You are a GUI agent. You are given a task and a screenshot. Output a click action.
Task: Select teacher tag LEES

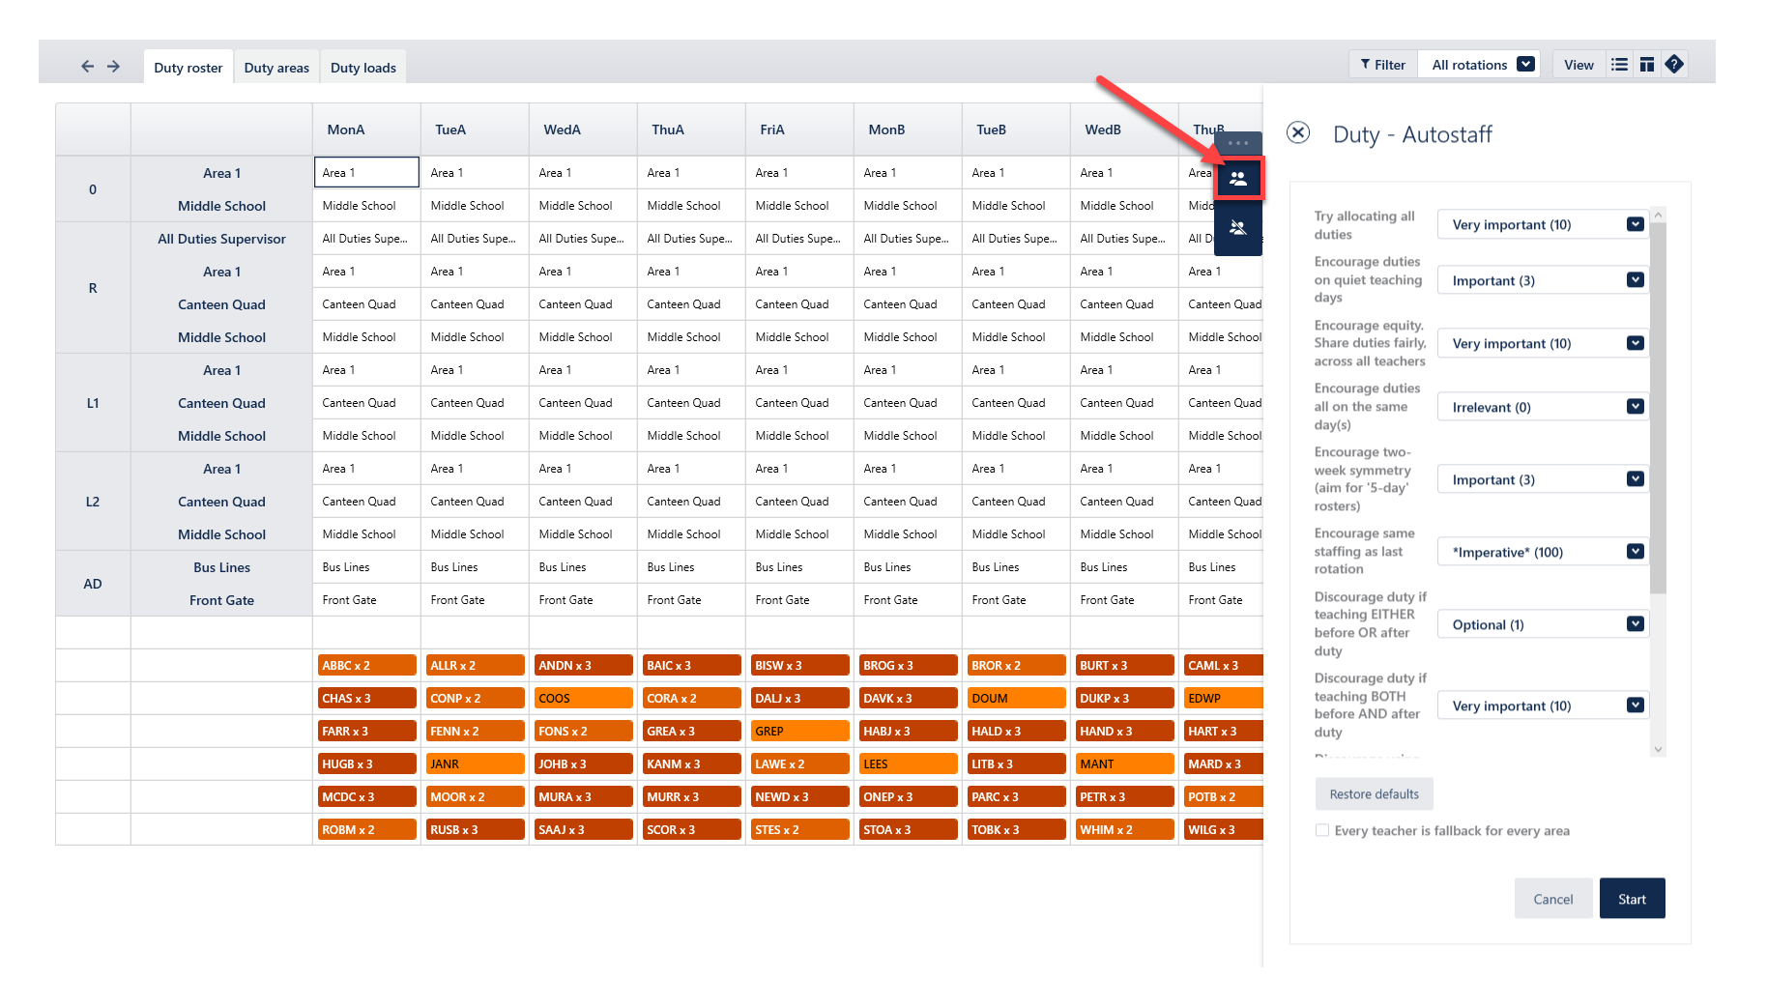pos(908,764)
